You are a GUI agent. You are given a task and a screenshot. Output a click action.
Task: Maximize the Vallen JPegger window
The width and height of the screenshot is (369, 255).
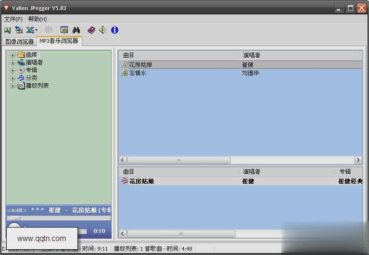pos(350,8)
